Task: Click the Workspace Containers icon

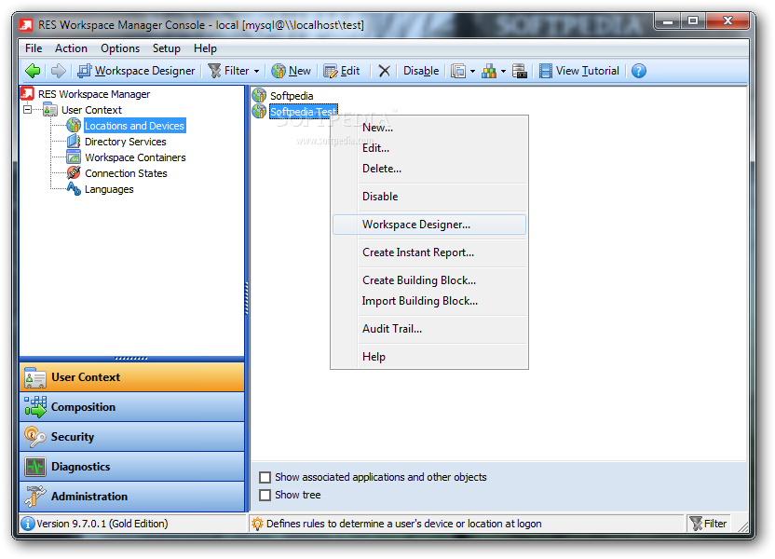Action: (74, 157)
